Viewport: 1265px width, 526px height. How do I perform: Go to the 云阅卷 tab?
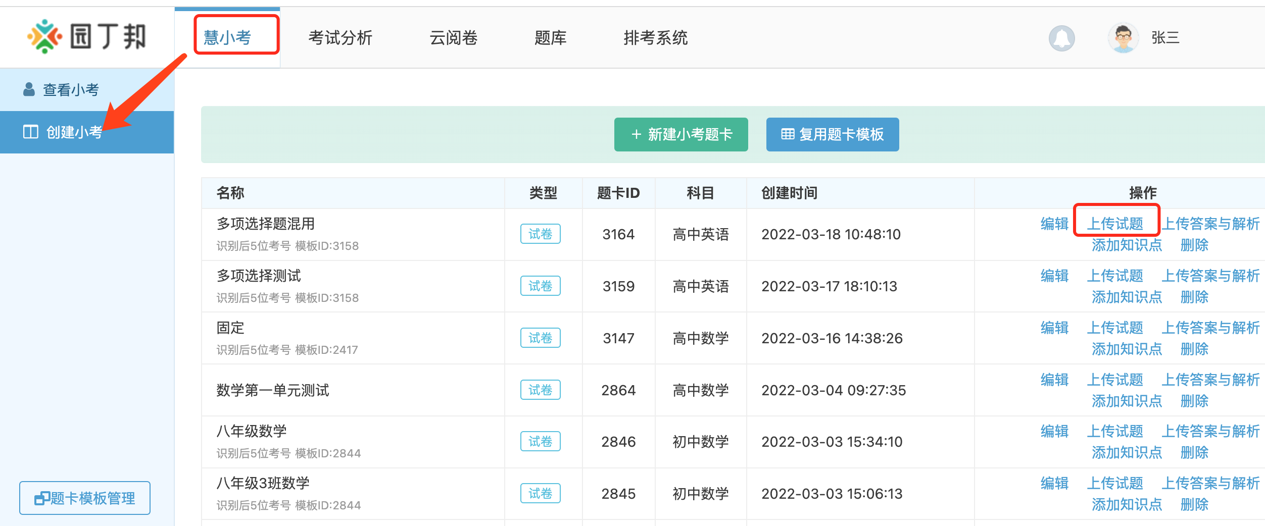click(453, 38)
